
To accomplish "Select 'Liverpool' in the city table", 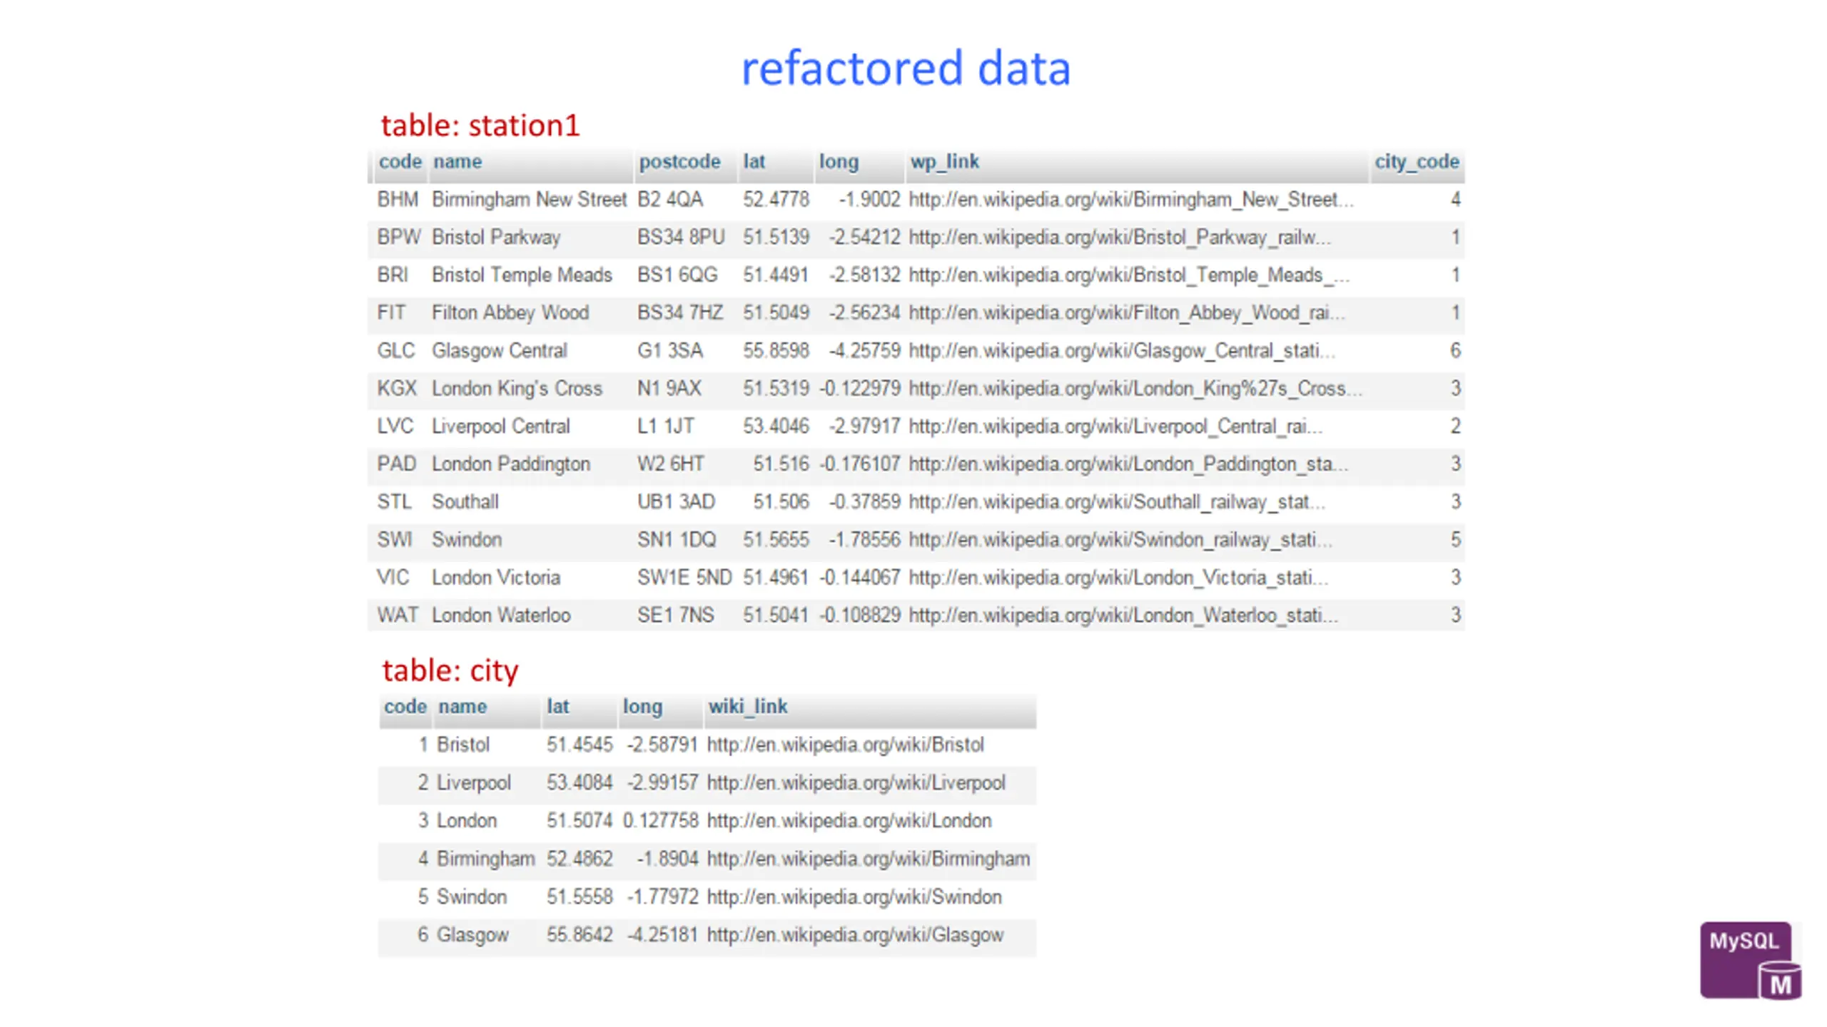I will click(x=474, y=782).
